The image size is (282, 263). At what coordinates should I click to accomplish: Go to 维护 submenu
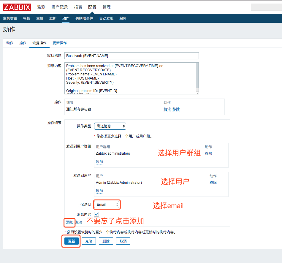[x=53, y=18]
